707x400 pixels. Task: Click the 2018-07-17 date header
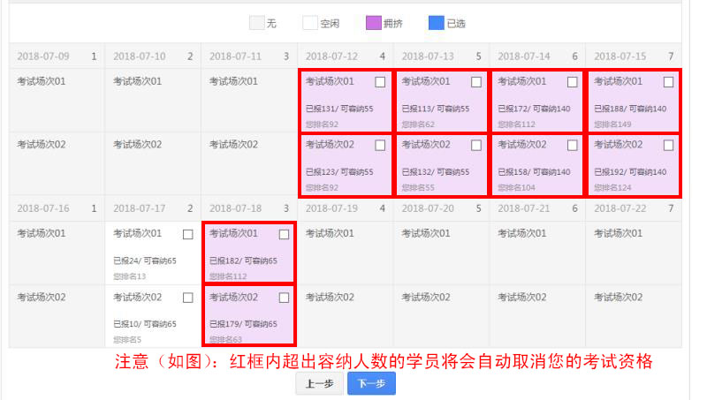141,208
